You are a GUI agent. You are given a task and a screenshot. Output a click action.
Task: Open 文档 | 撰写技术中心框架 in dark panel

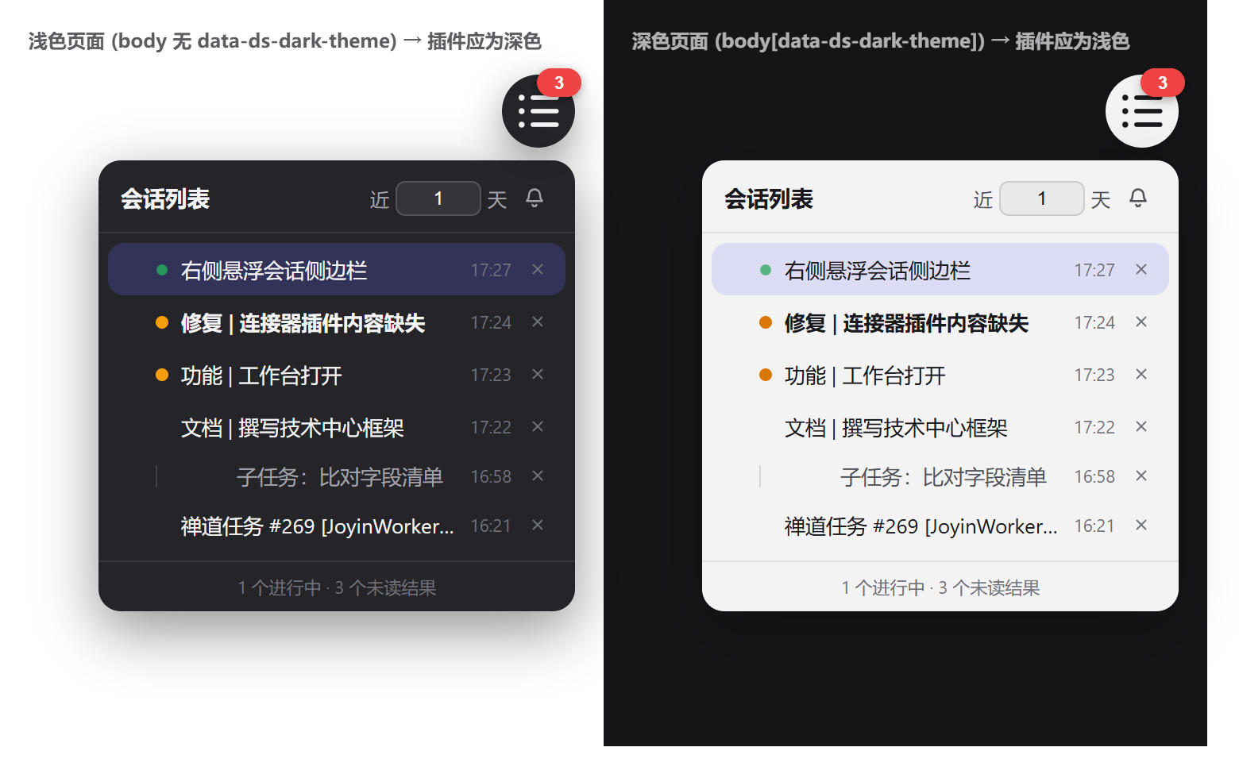click(x=337, y=426)
